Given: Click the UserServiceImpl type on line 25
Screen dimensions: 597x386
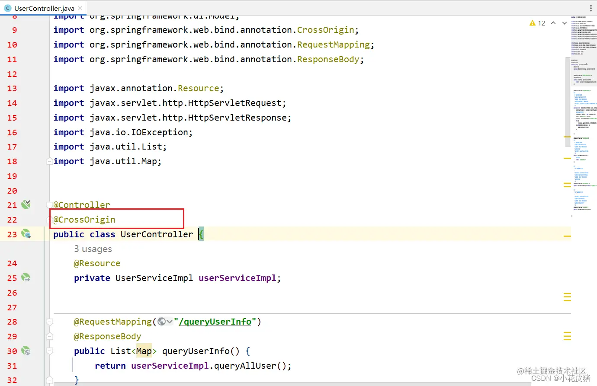Looking at the screenshot, I should point(154,278).
